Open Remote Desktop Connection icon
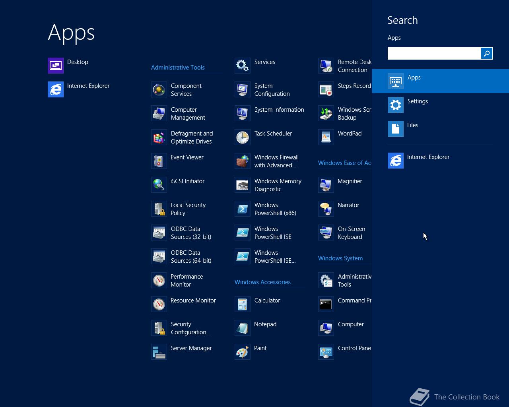The height and width of the screenshot is (407, 509). pyautogui.click(x=326, y=66)
